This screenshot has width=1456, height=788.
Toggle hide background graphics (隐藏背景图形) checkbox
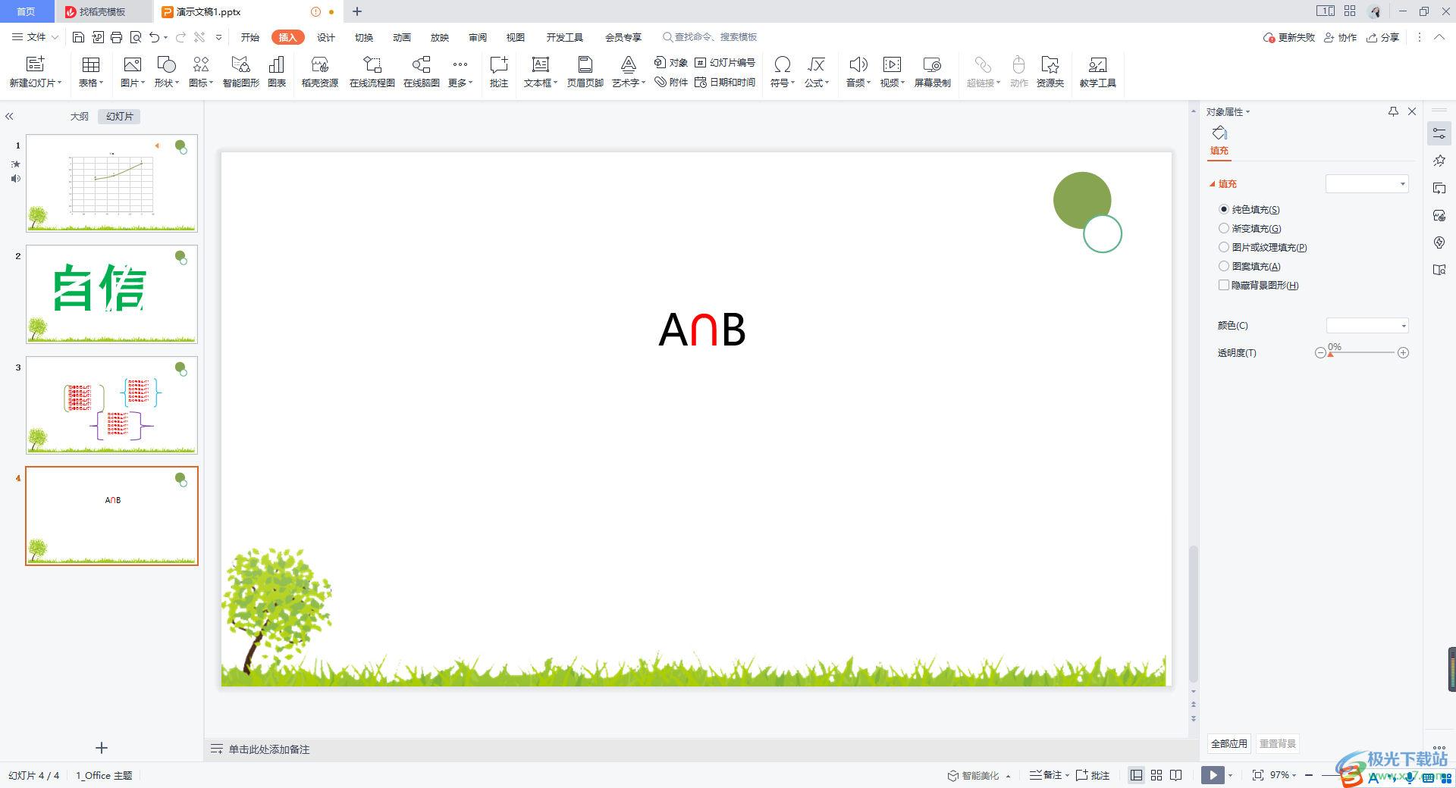coord(1224,285)
